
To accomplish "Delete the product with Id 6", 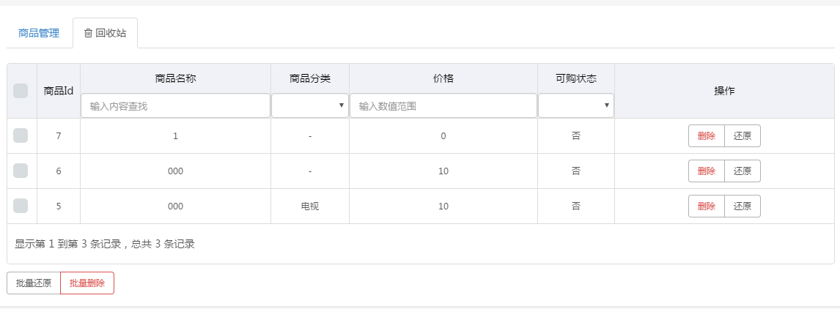I will [707, 171].
